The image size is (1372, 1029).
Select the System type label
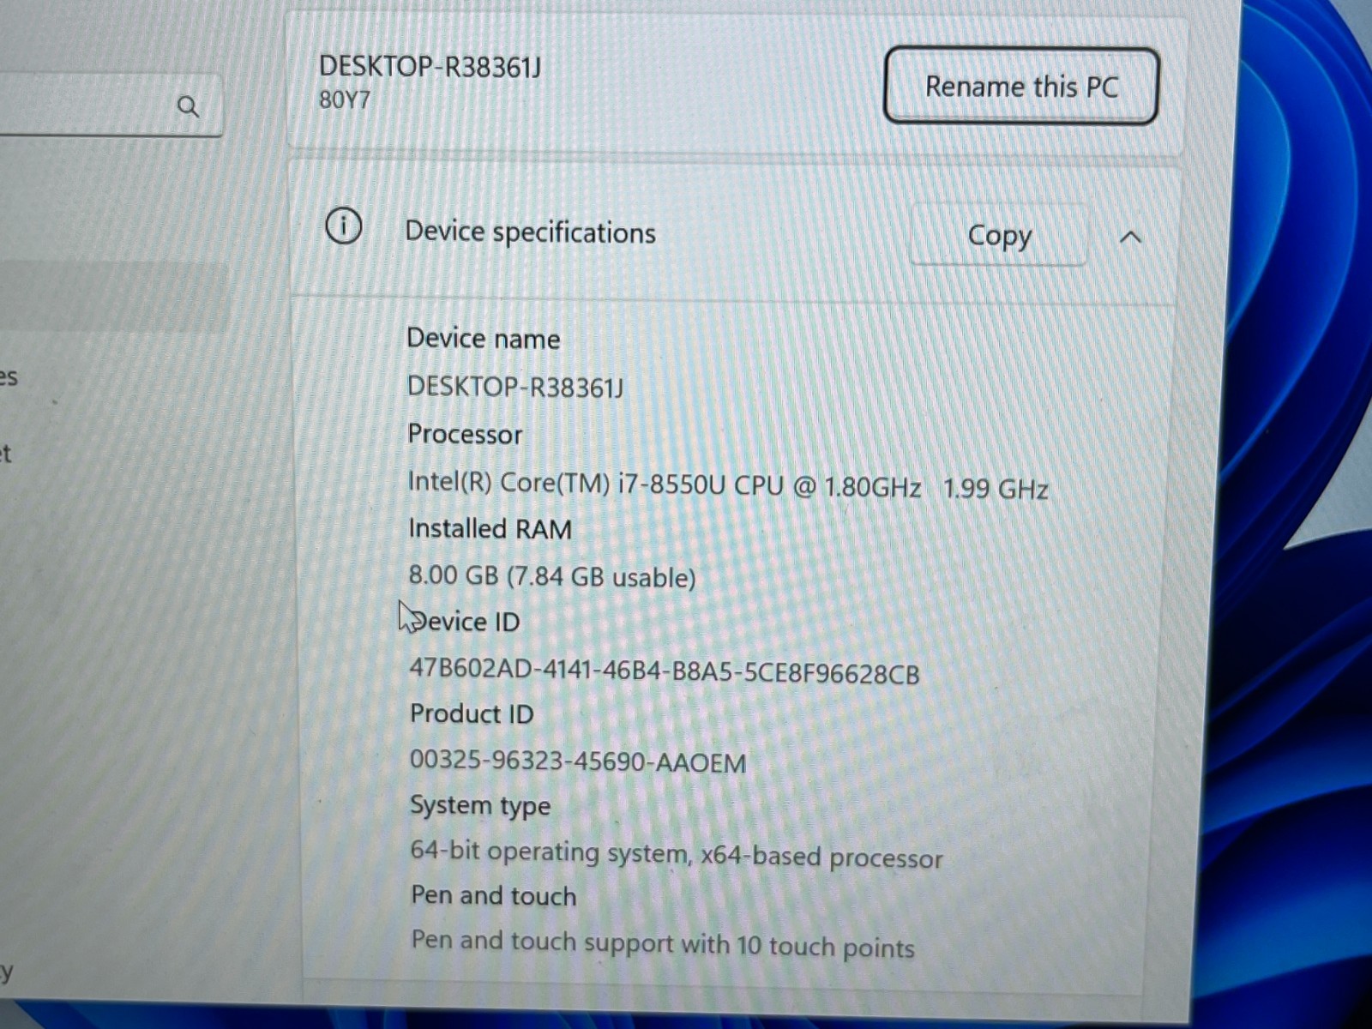point(480,806)
